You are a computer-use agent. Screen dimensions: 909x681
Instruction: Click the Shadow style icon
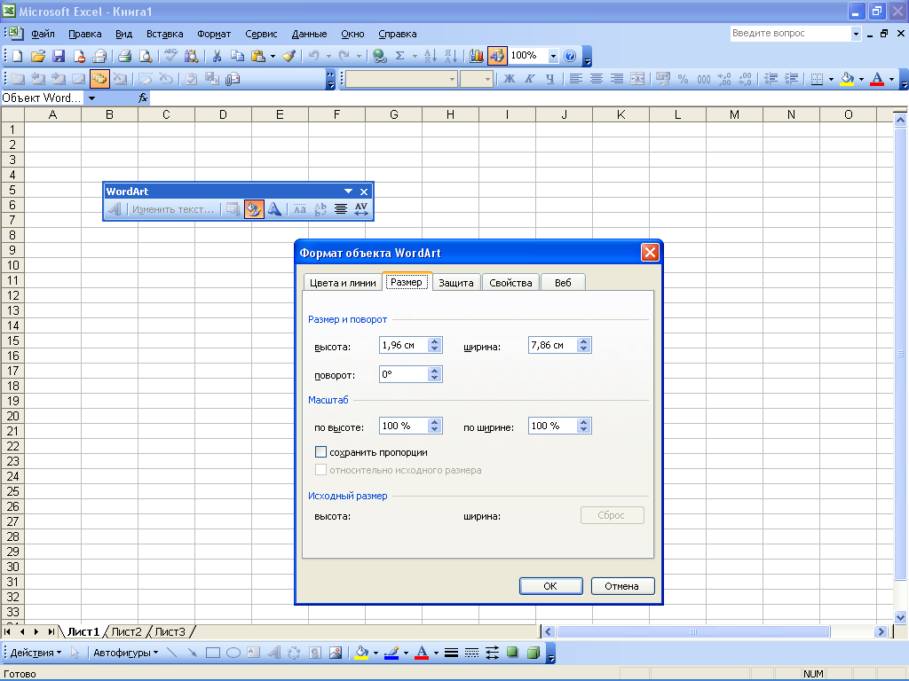tap(512, 654)
